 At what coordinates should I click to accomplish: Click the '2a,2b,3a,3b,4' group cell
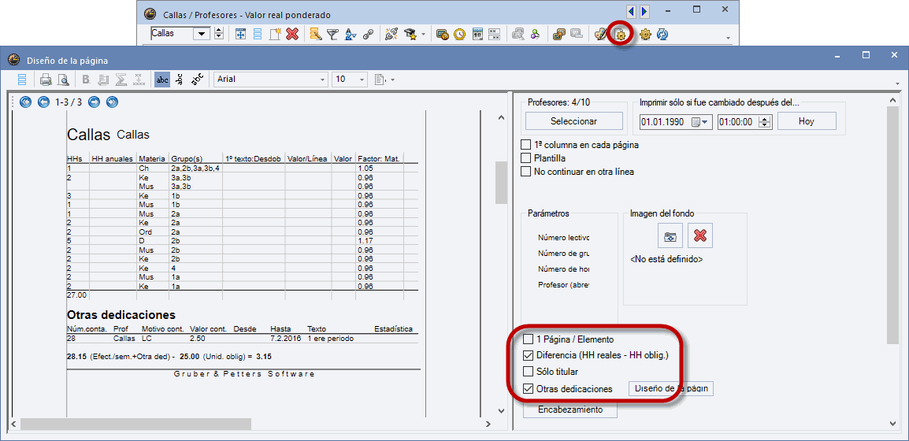[195, 168]
